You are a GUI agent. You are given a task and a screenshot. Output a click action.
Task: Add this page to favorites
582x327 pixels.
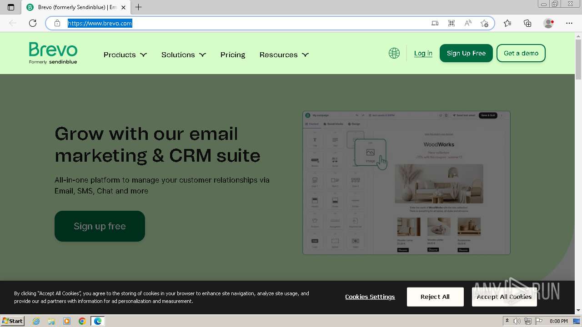(x=484, y=23)
